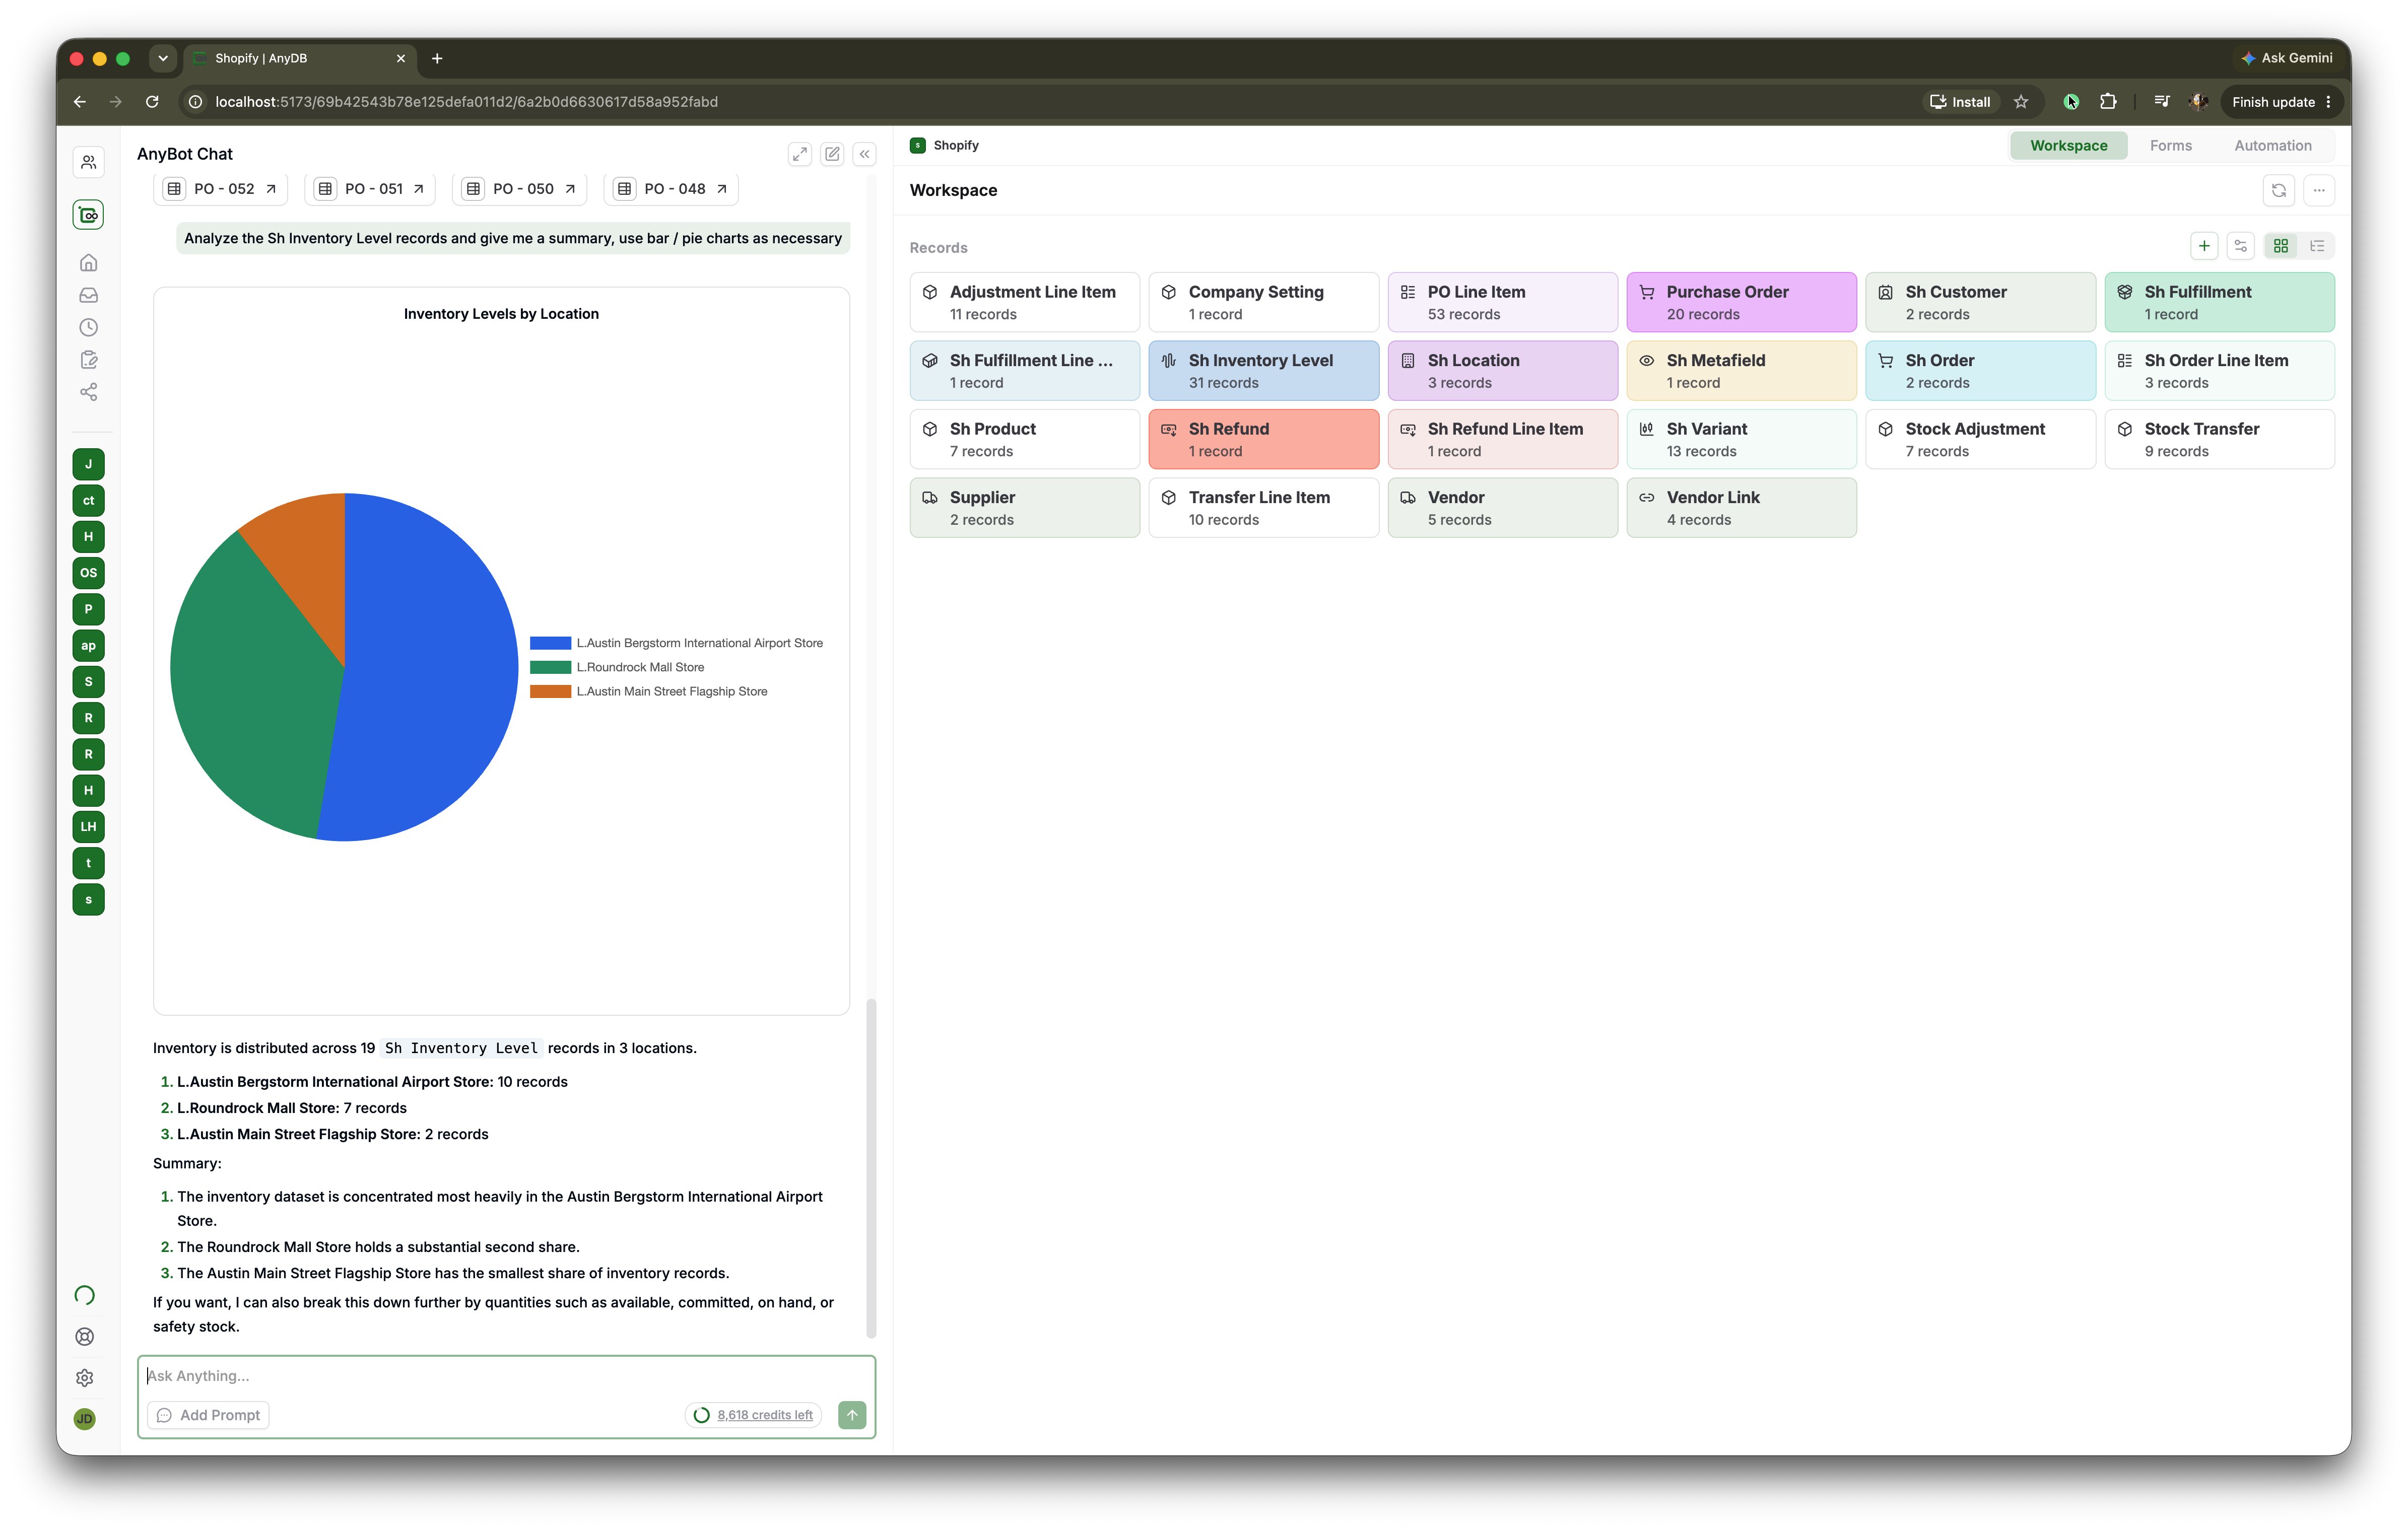
Task: Bookmark this page with star icon
Action: point(2021,101)
